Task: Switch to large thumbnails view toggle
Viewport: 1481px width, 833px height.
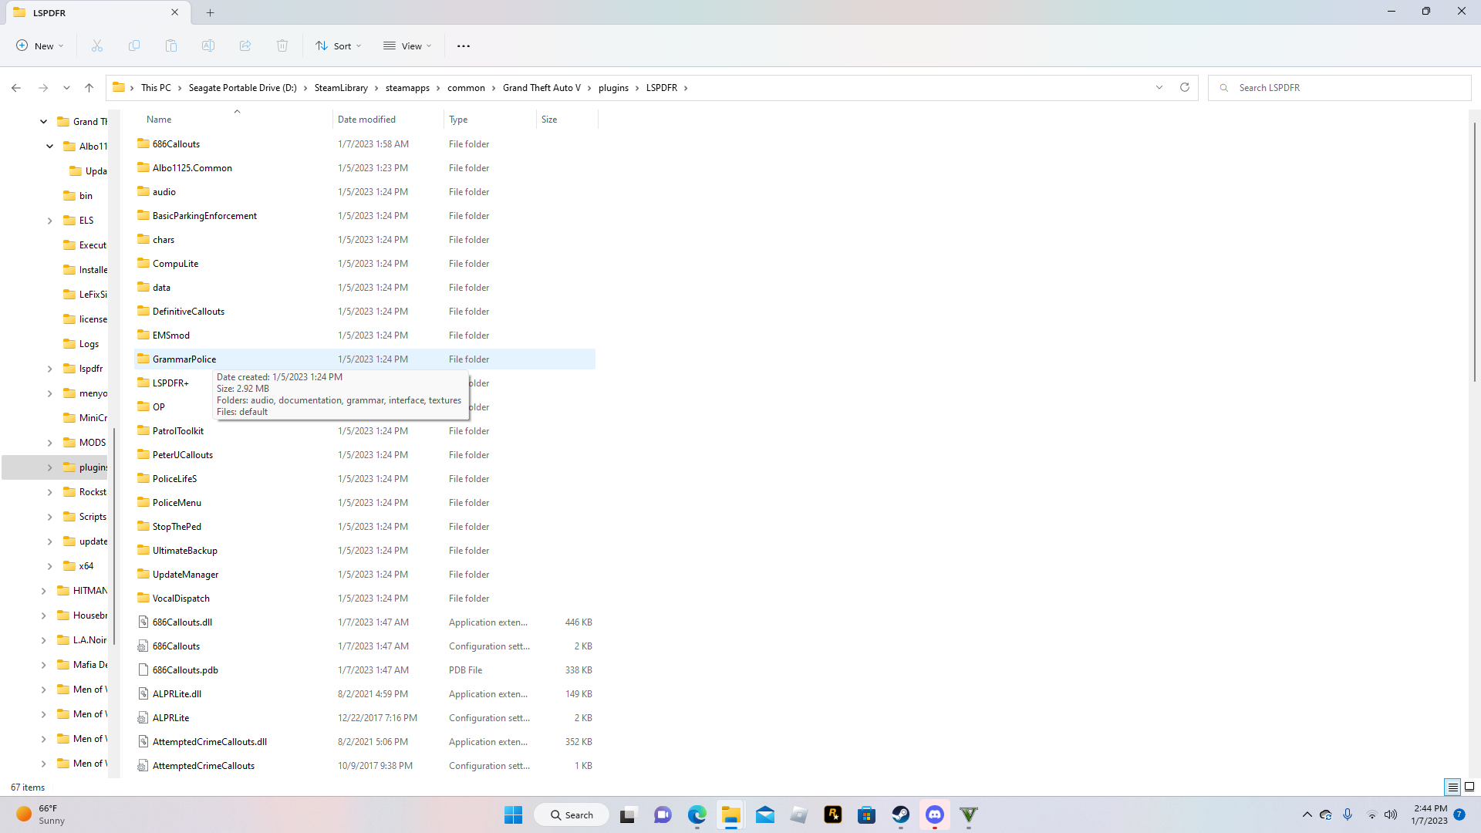Action: click(x=1469, y=787)
